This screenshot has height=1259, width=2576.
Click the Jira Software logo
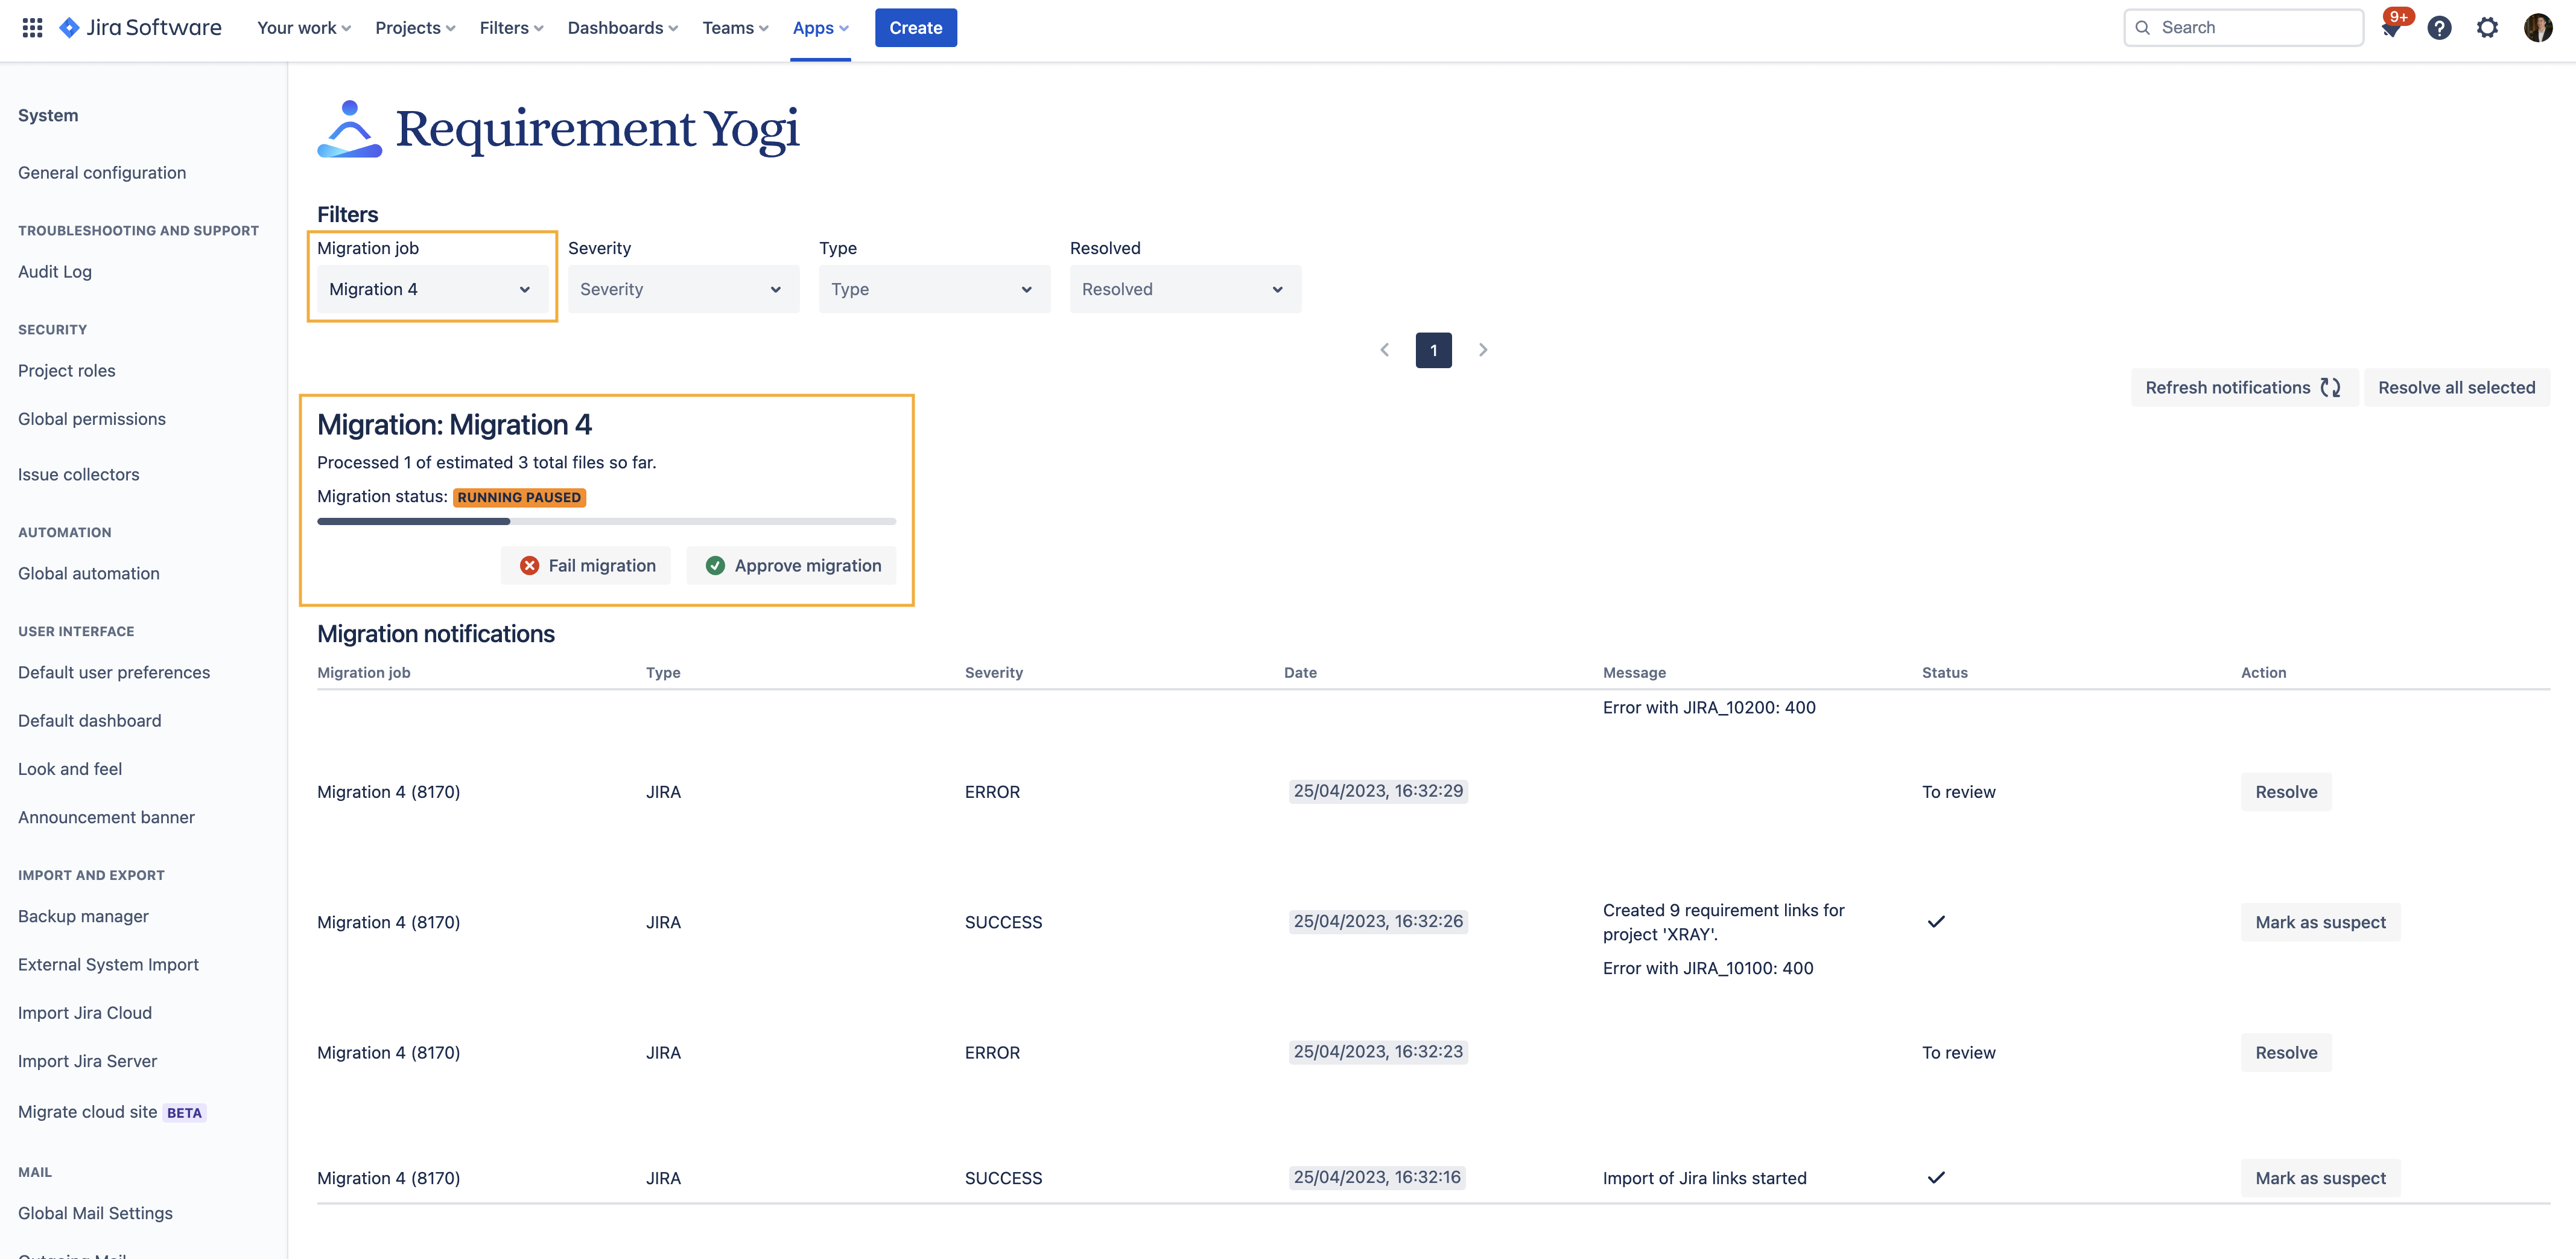pyautogui.click(x=140, y=27)
